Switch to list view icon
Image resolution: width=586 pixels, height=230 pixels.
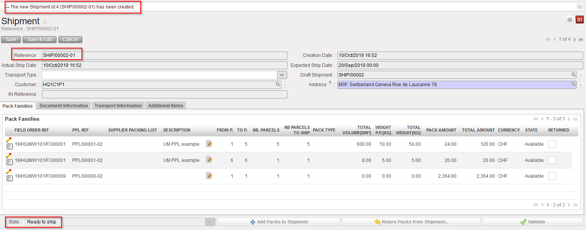(x=569, y=20)
